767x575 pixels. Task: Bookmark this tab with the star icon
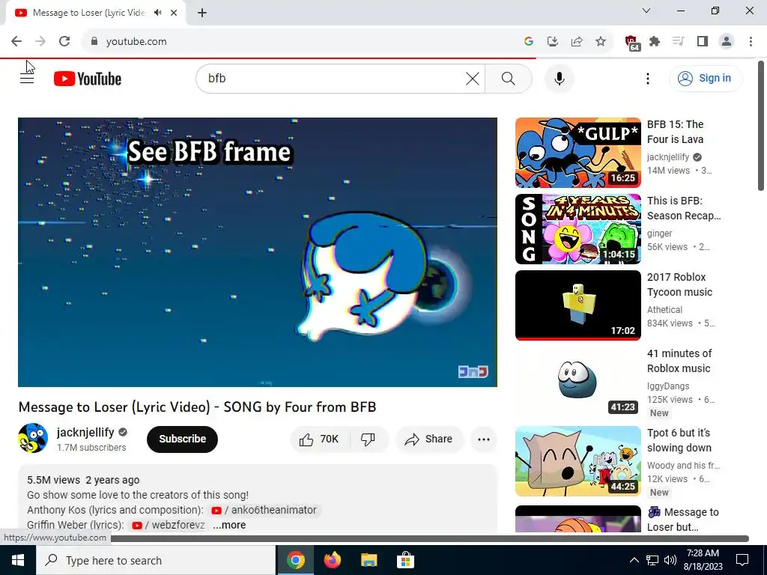[601, 42]
